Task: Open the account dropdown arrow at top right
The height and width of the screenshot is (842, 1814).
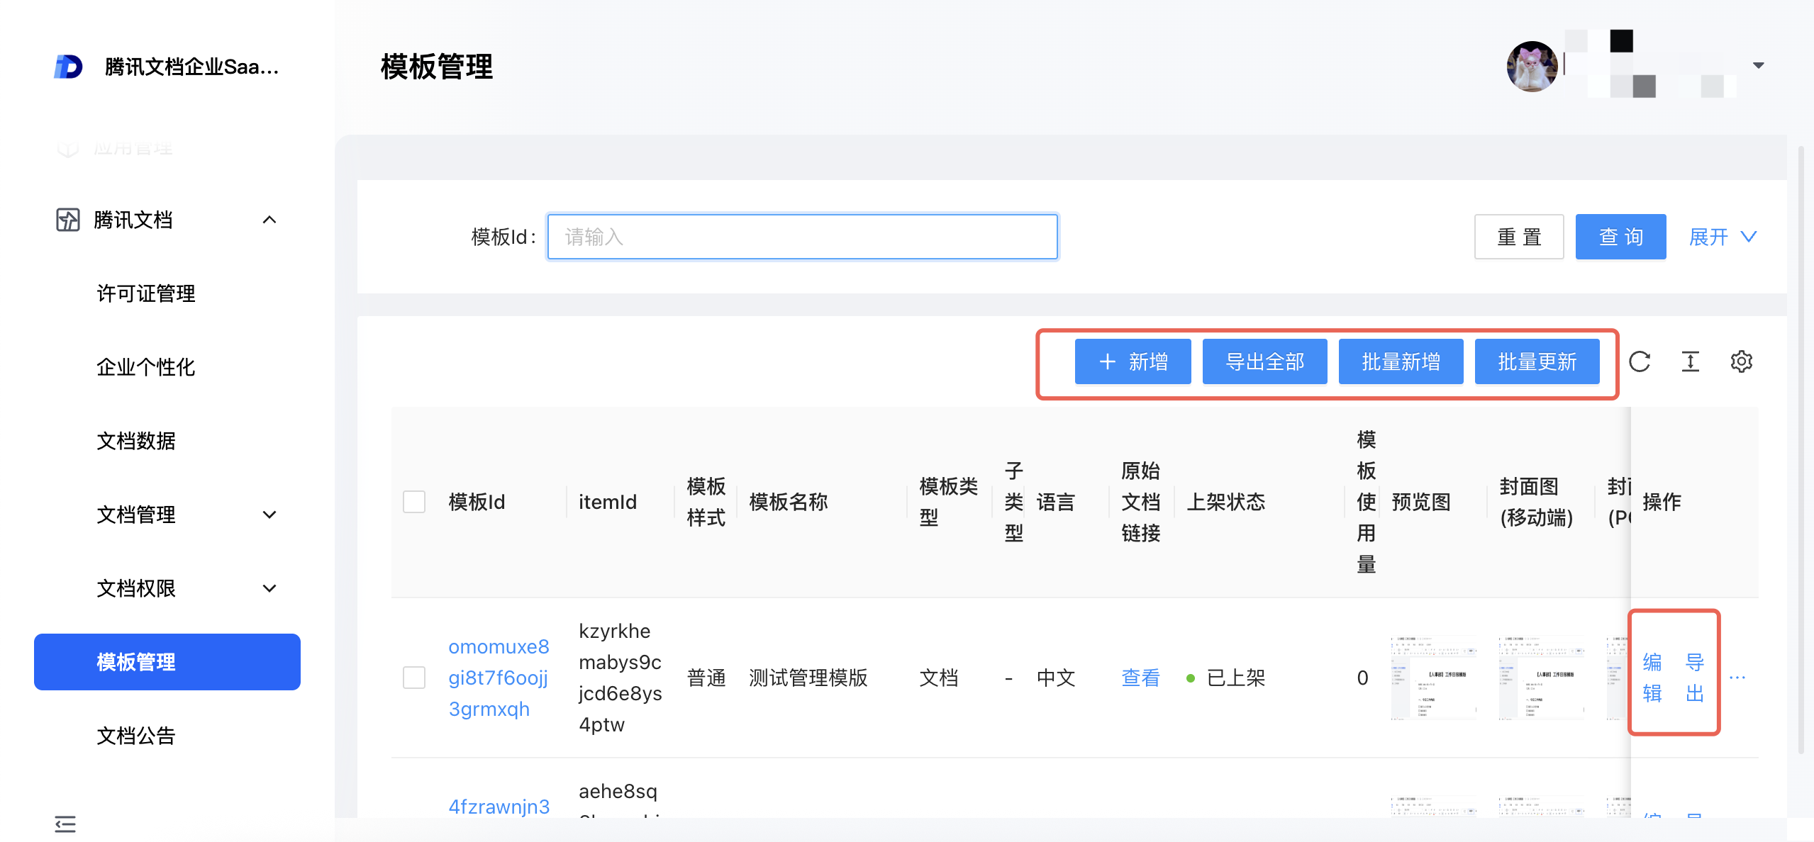Action: click(x=1758, y=65)
